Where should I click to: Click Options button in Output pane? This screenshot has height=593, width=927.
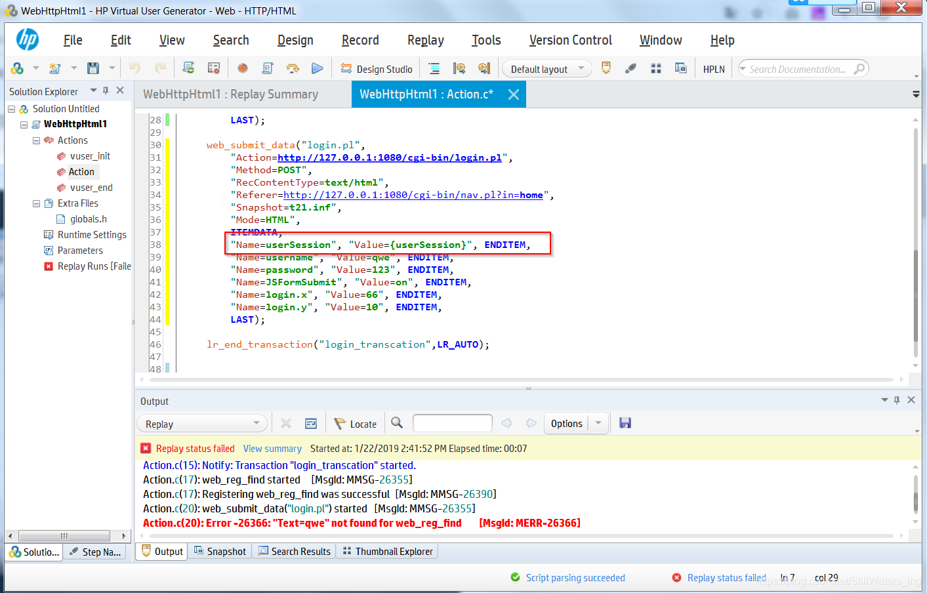566,424
